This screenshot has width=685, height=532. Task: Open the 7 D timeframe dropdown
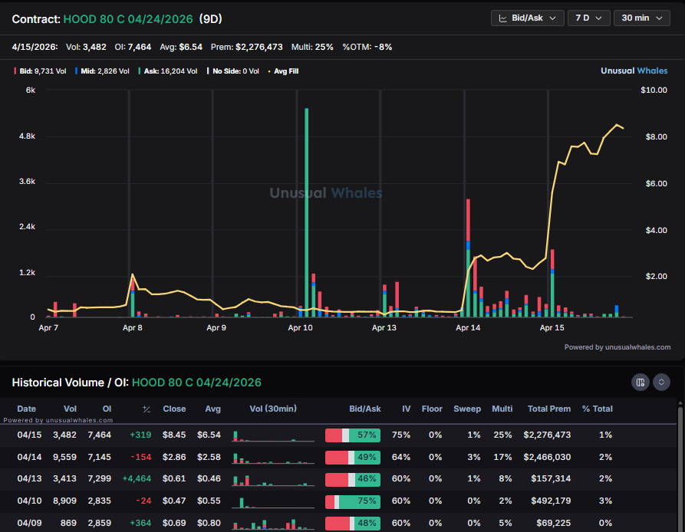click(588, 18)
